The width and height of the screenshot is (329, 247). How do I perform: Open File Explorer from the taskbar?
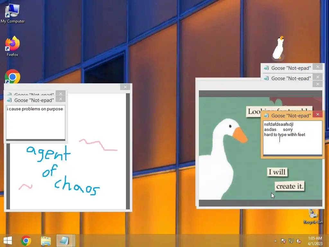[x=46, y=241]
